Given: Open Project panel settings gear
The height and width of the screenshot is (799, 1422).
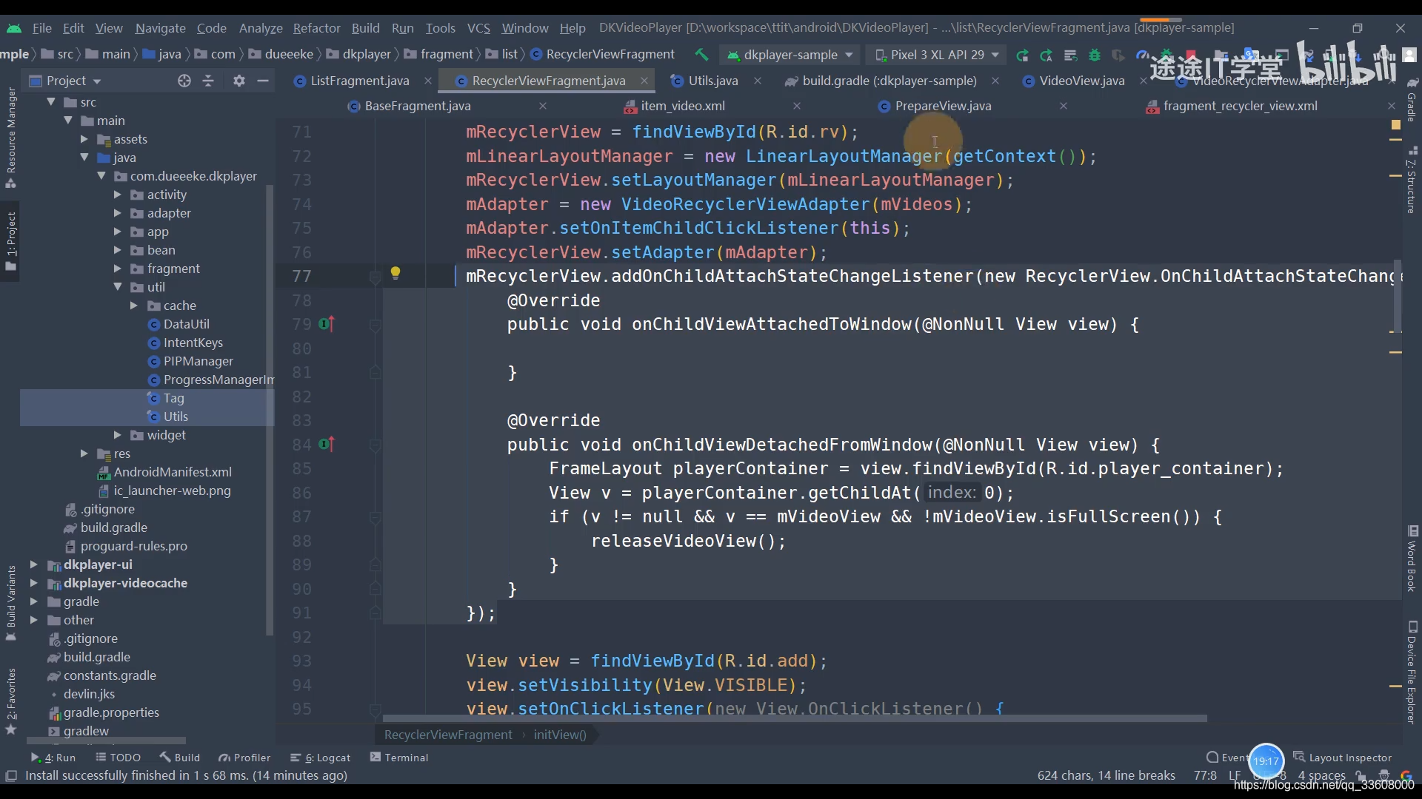Looking at the screenshot, I should (238, 81).
